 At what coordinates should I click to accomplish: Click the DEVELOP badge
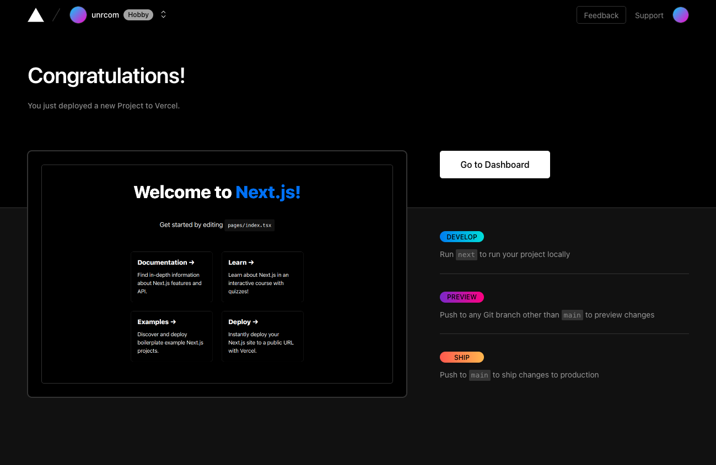pyautogui.click(x=462, y=237)
